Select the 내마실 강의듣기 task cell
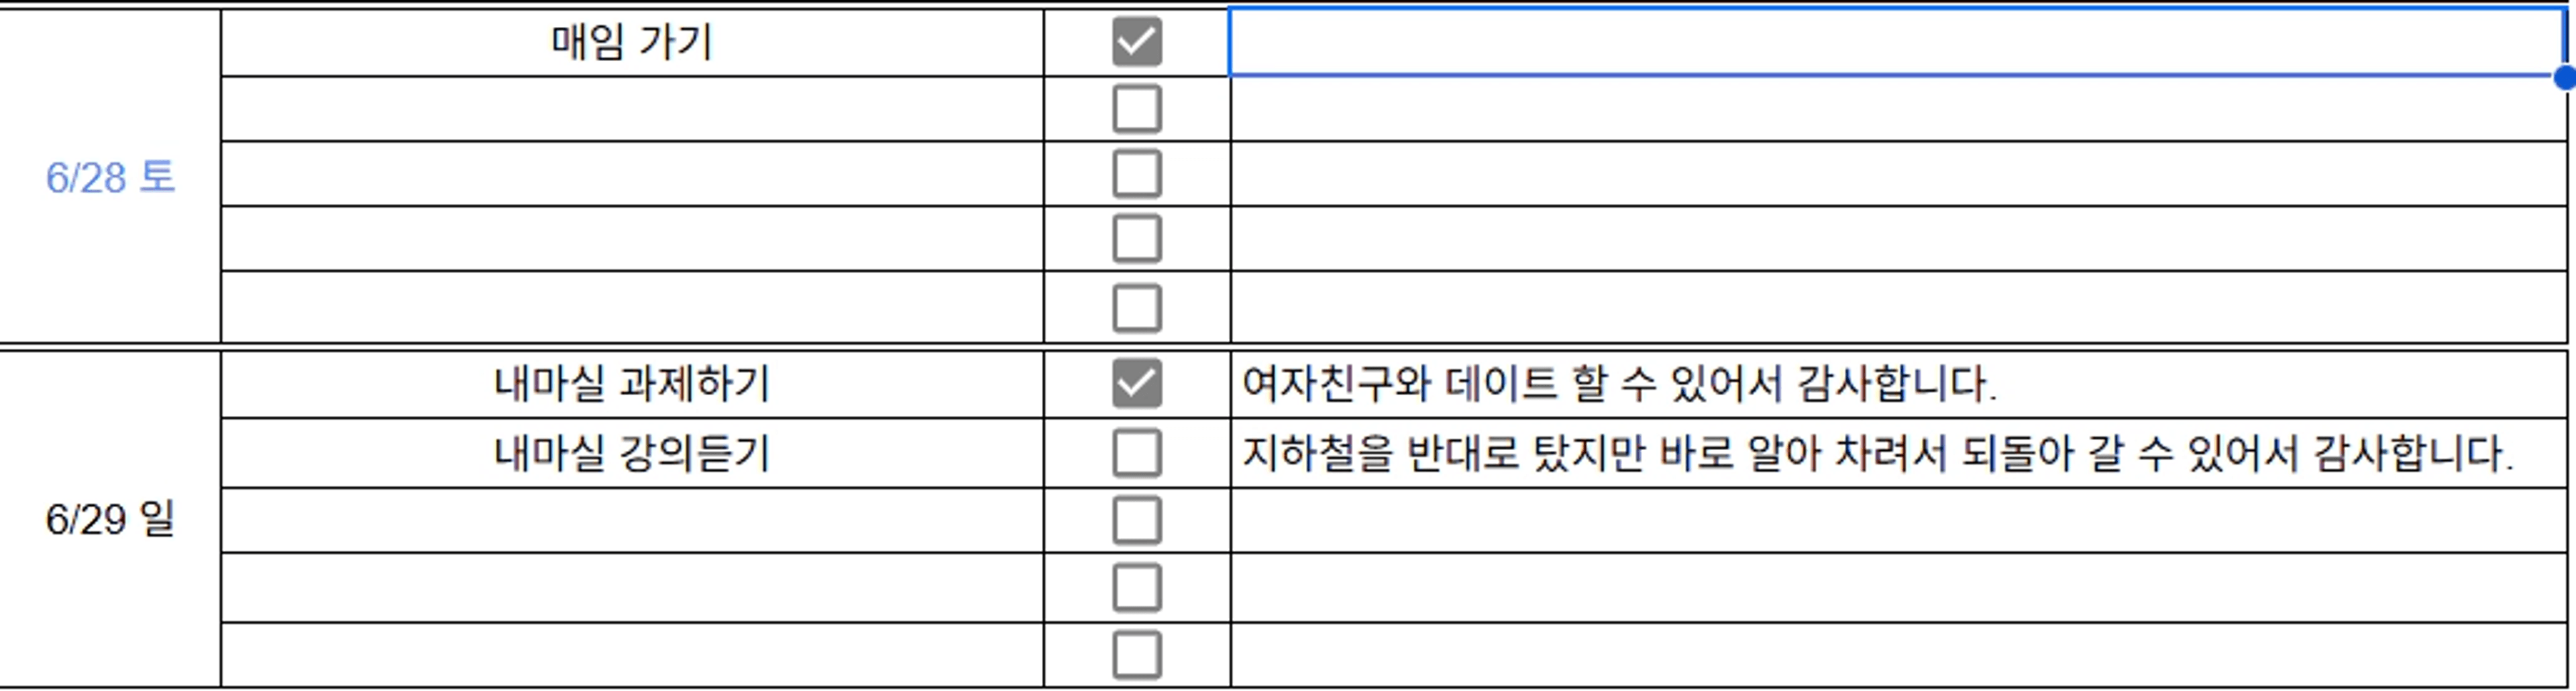The width and height of the screenshot is (2576, 691). pyautogui.click(x=632, y=453)
